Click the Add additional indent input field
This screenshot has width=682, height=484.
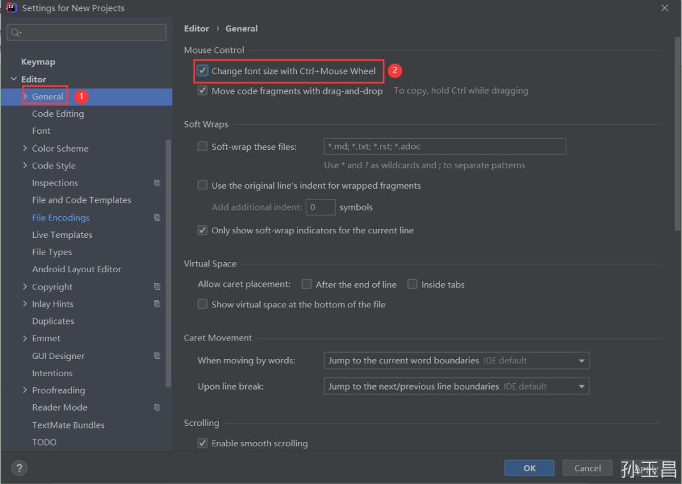[321, 207]
